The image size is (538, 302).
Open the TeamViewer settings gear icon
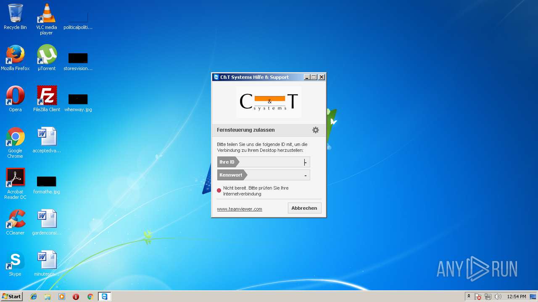(x=316, y=130)
